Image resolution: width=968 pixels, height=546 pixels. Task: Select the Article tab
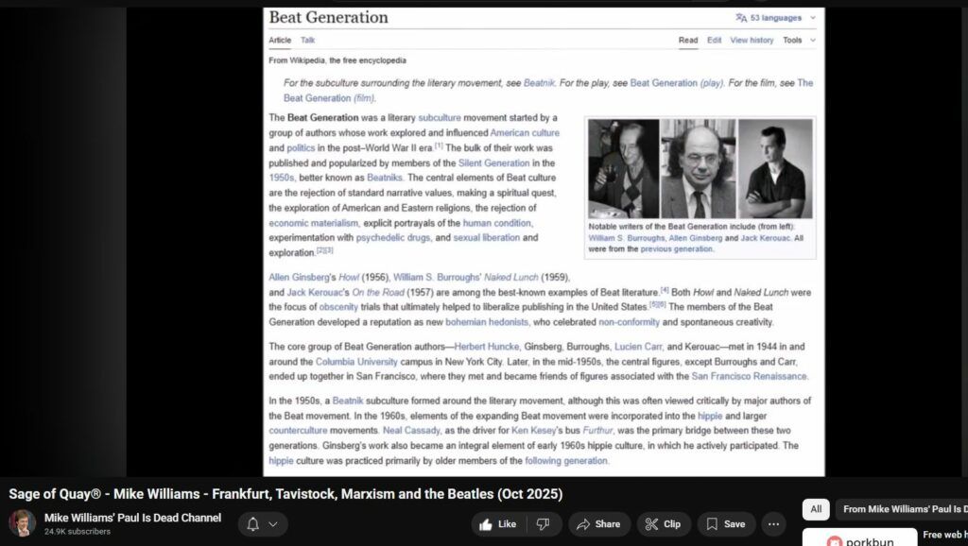[280, 40]
